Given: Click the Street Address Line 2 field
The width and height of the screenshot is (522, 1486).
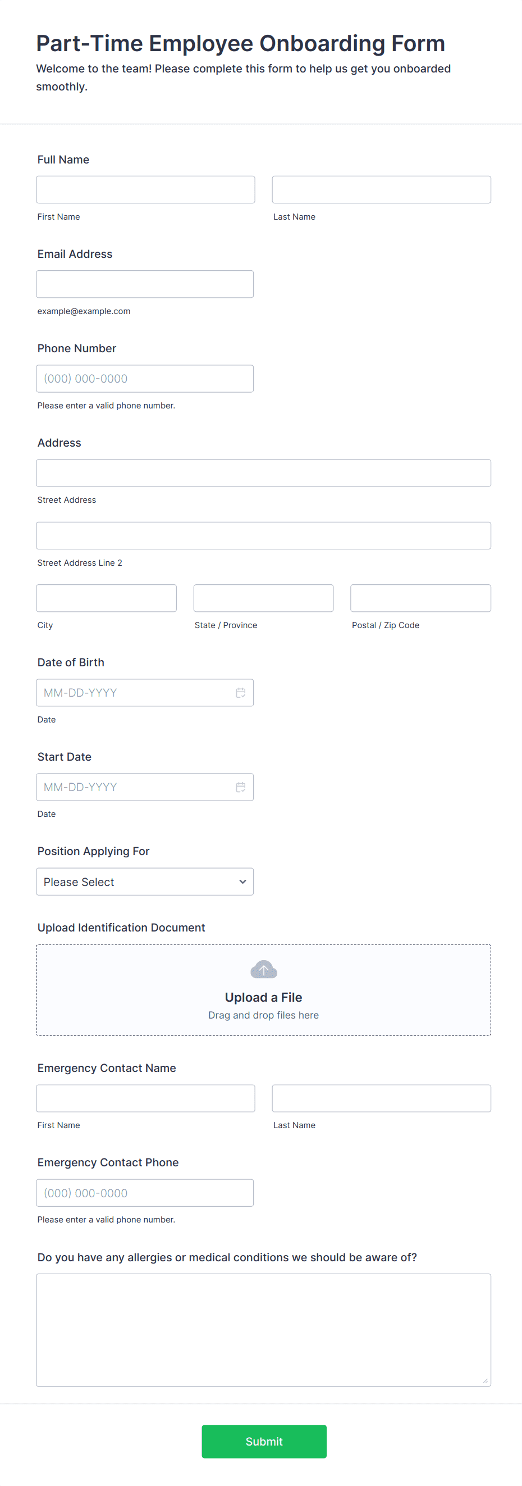Looking at the screenshot, I should point(263,535).
